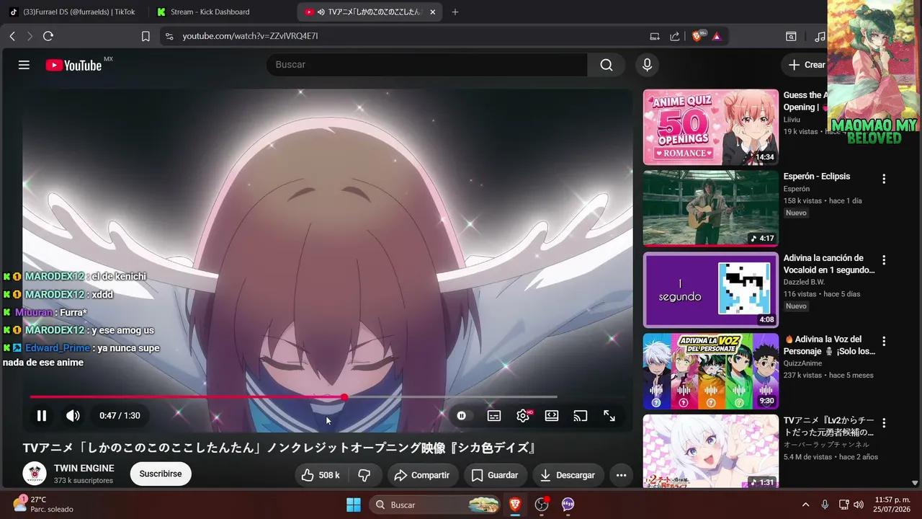Click the taskbar Buscar search box
The width and height of the screenshot is (922, 519).
[436, 505]
